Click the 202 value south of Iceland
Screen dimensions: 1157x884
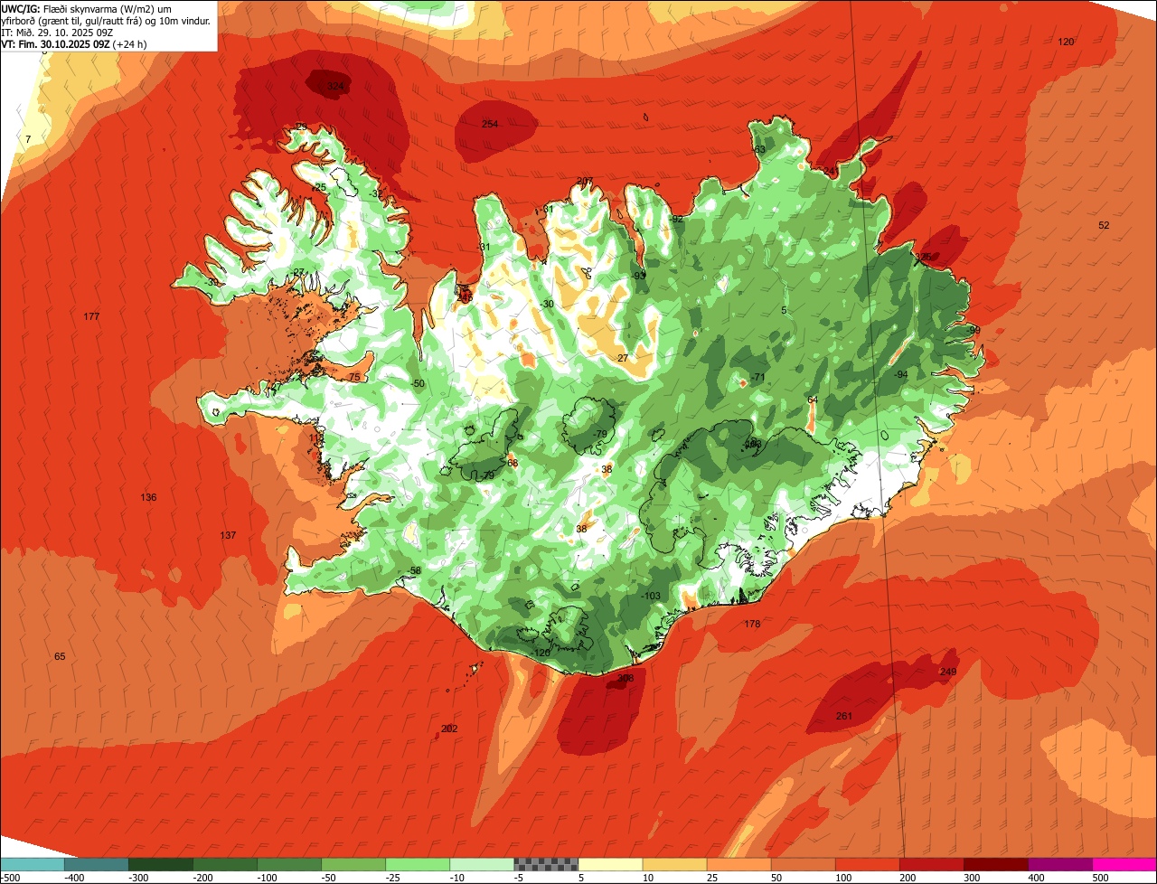pyautogui.click(x=449, y=729)
